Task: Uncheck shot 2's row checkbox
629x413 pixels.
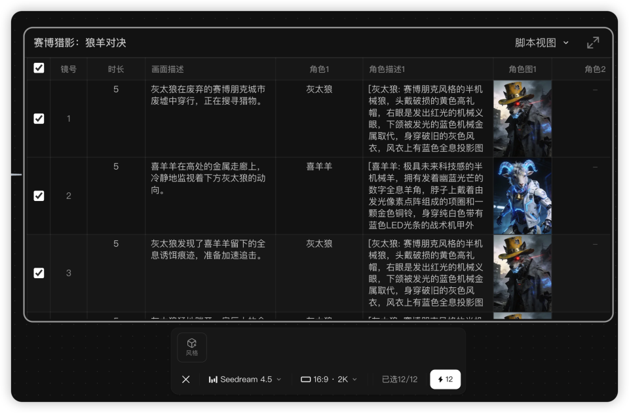Action: click(39, 195)
